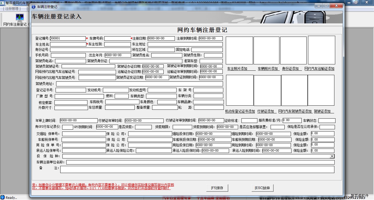Focus the 车辆注册单位名称 input field
The image size is (374, 200).
point(200,162)
